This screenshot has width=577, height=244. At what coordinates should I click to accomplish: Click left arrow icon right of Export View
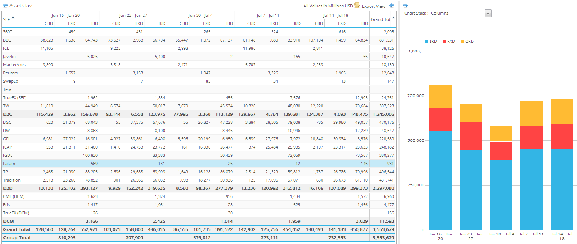coord(391,6)
